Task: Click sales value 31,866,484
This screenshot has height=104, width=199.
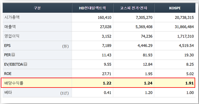Action: (184, 27)
